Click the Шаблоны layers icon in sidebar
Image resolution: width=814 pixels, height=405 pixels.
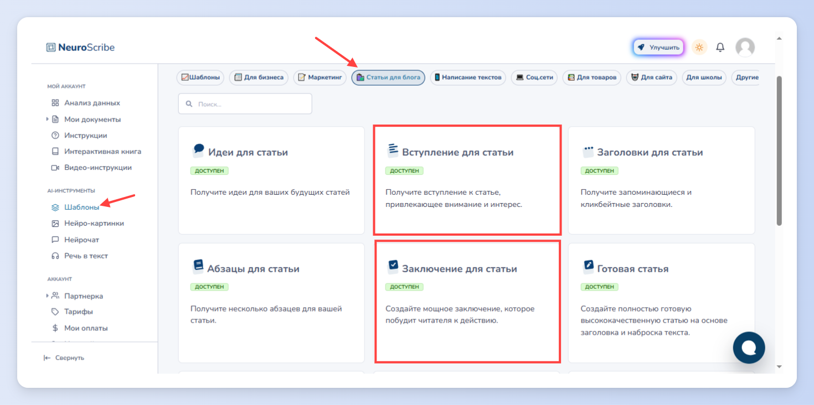point(55,207)
